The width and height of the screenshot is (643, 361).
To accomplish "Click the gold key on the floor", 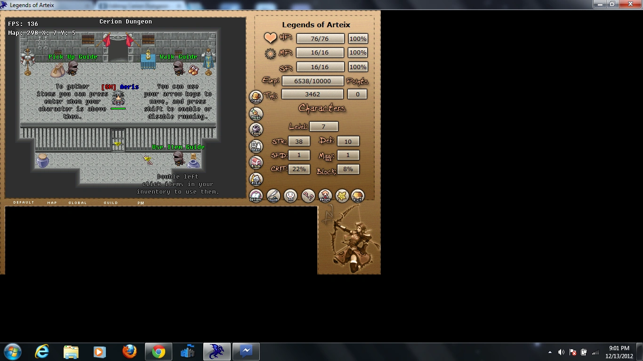I will pyautogui.click(x=148, y=160).
